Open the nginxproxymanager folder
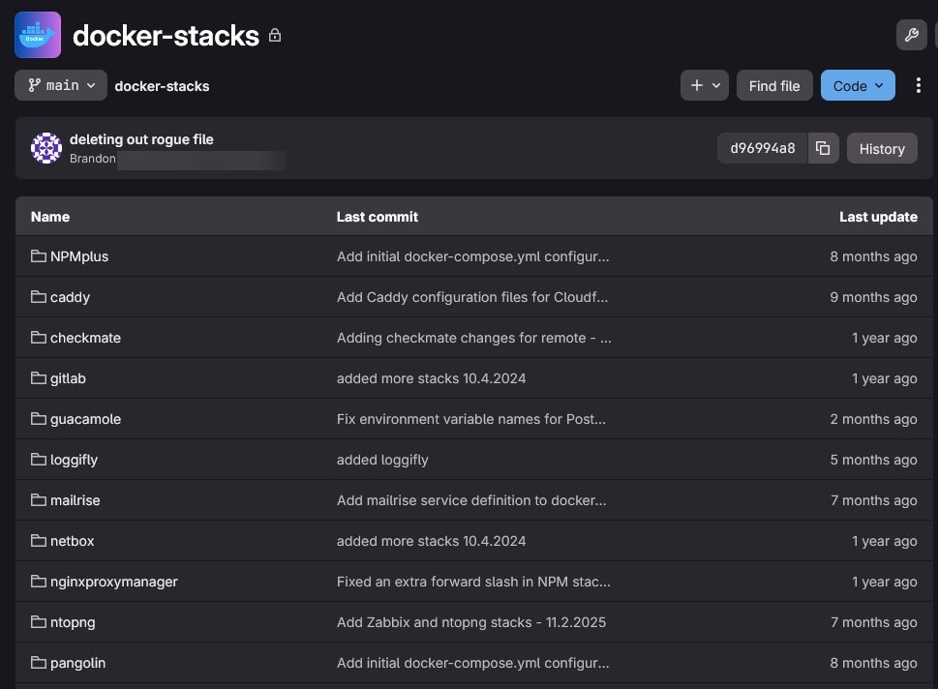 (114, 582)
